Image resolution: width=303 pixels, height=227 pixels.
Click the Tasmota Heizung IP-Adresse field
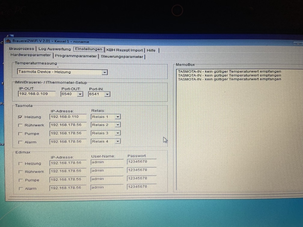[x=68, y=117]
